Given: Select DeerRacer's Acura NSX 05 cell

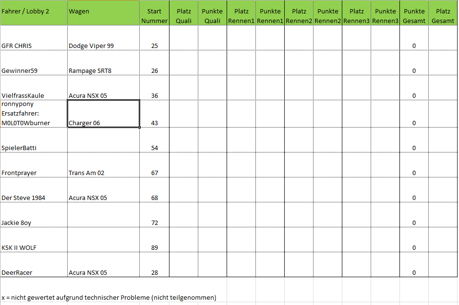Looking at the screenshot, I should point(103,272).
